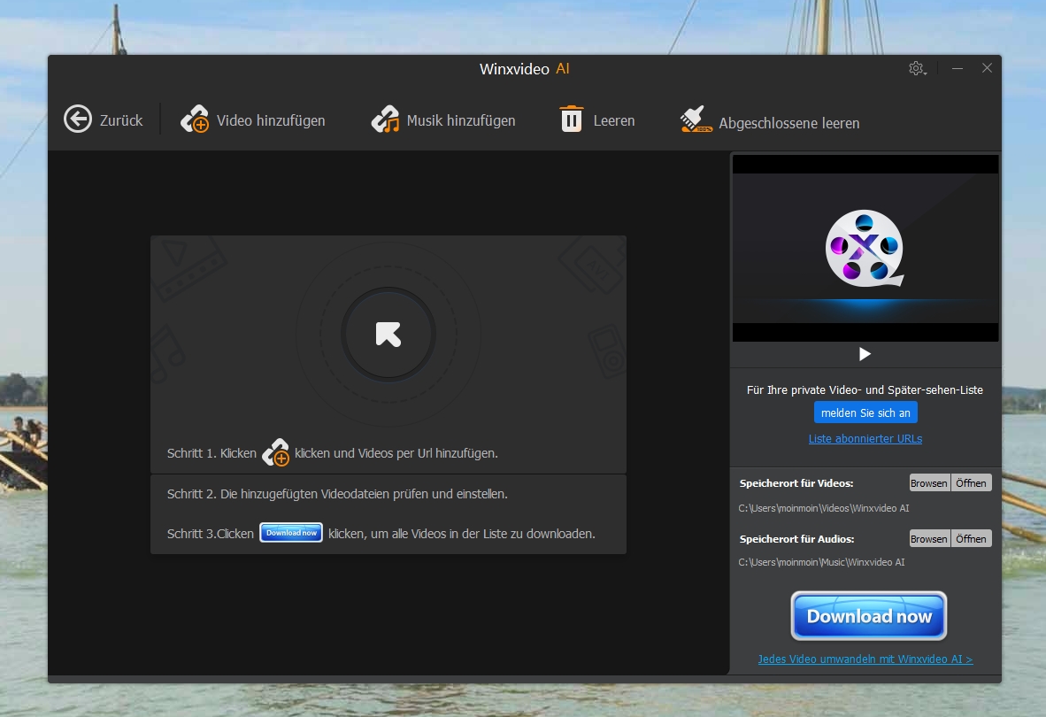Click the 'melden Sie sich an' button
1046x717 pixels.
tap(865, 412)
